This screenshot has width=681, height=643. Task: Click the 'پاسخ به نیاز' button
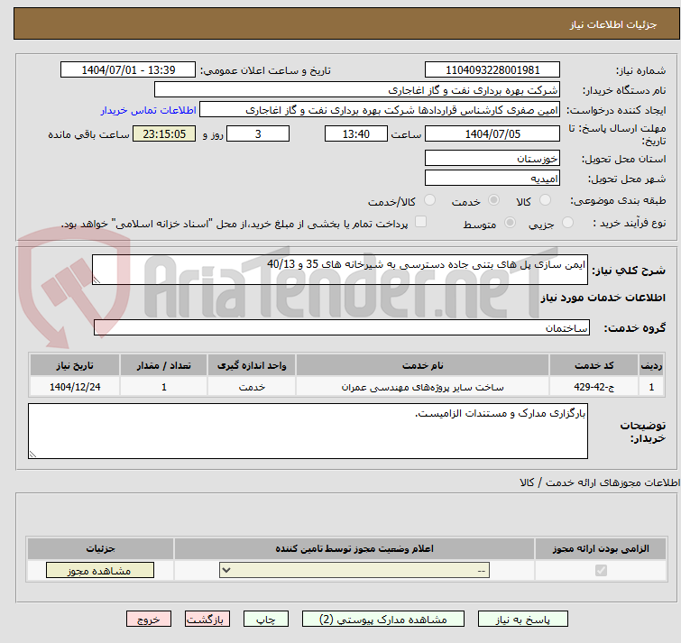[523, 620]
